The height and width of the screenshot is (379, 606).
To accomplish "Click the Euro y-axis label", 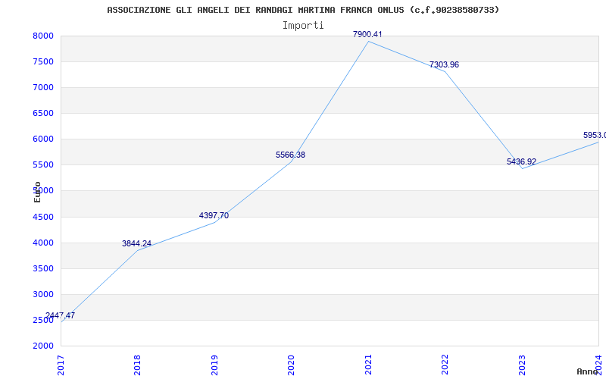I will tap(37, 192).
